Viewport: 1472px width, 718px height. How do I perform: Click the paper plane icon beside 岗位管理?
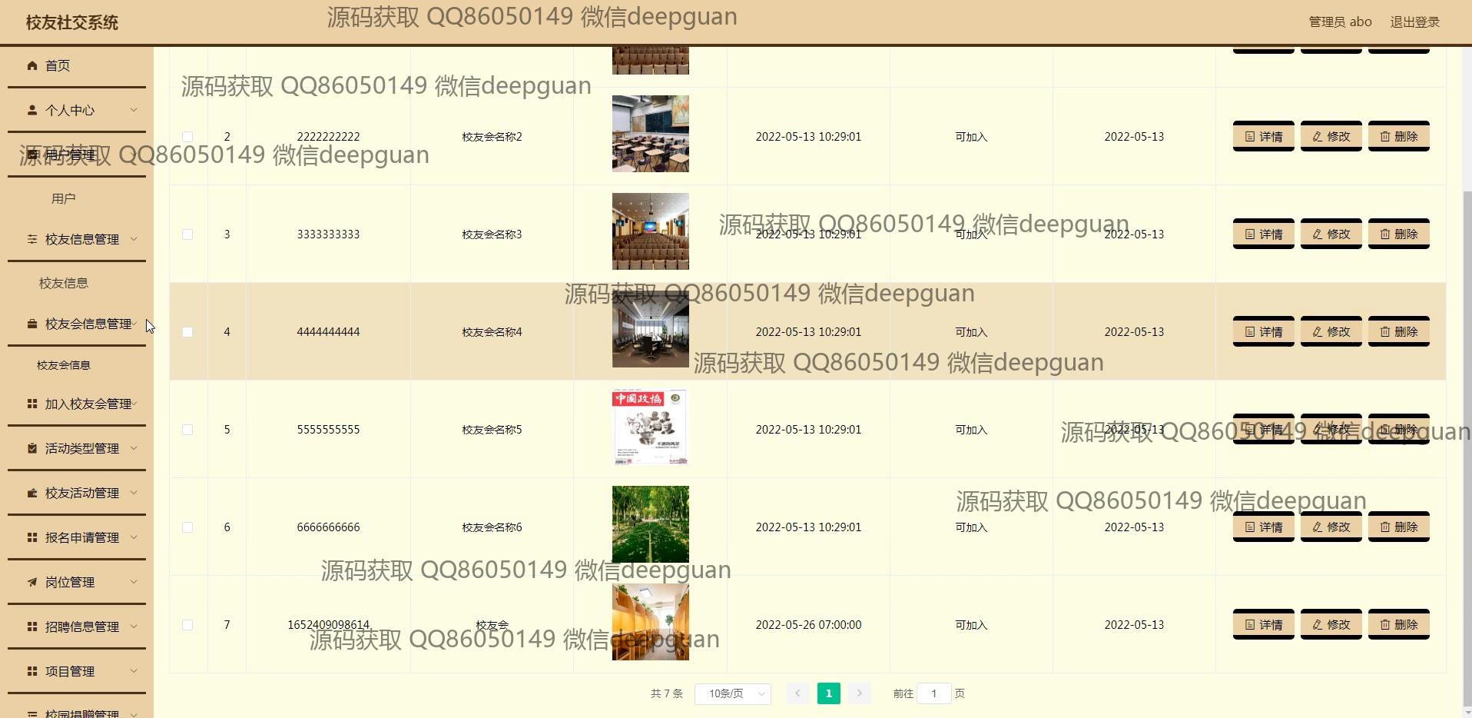pos(32,582)
